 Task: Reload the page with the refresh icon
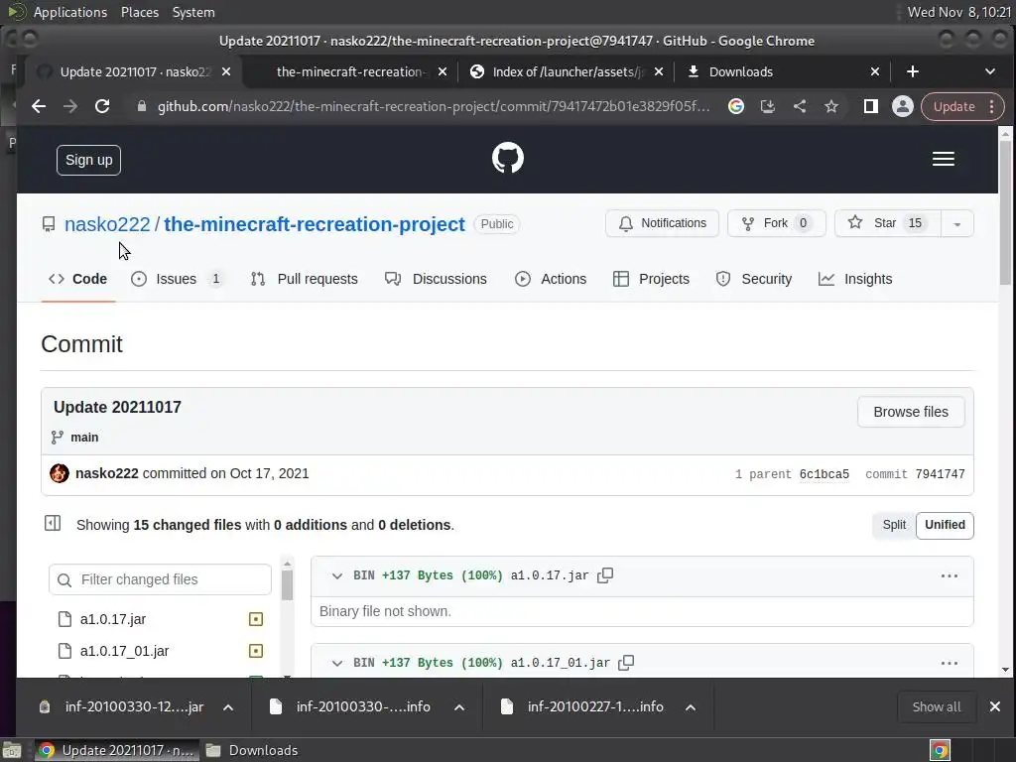102,106
